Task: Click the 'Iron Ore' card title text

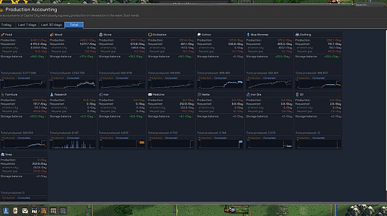Action: click(256, 94)
